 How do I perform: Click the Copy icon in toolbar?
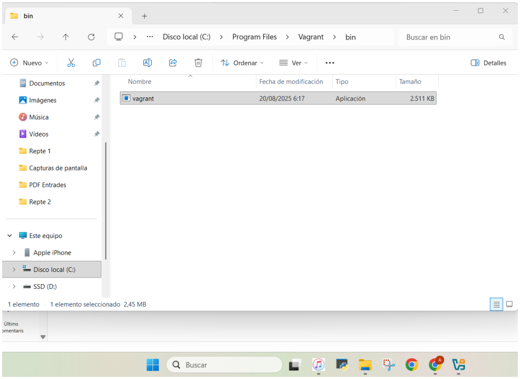tap(96, 63)
